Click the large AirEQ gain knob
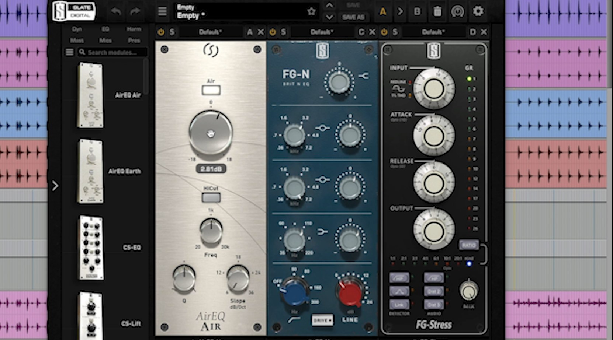 pos(211,133)
